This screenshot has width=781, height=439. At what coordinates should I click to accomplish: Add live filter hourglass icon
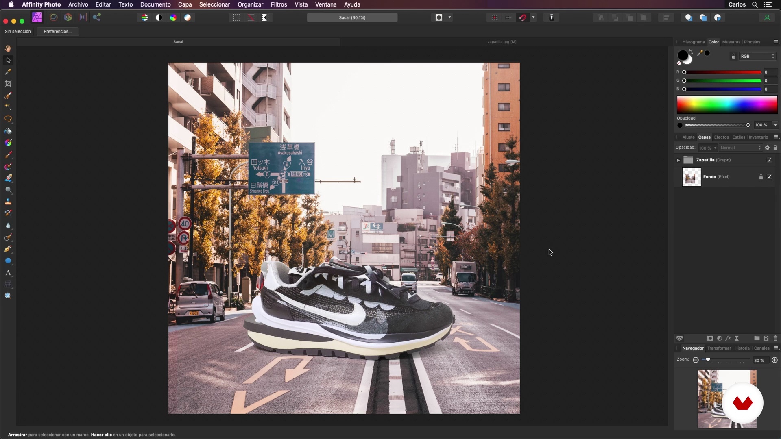pos(737,338)
